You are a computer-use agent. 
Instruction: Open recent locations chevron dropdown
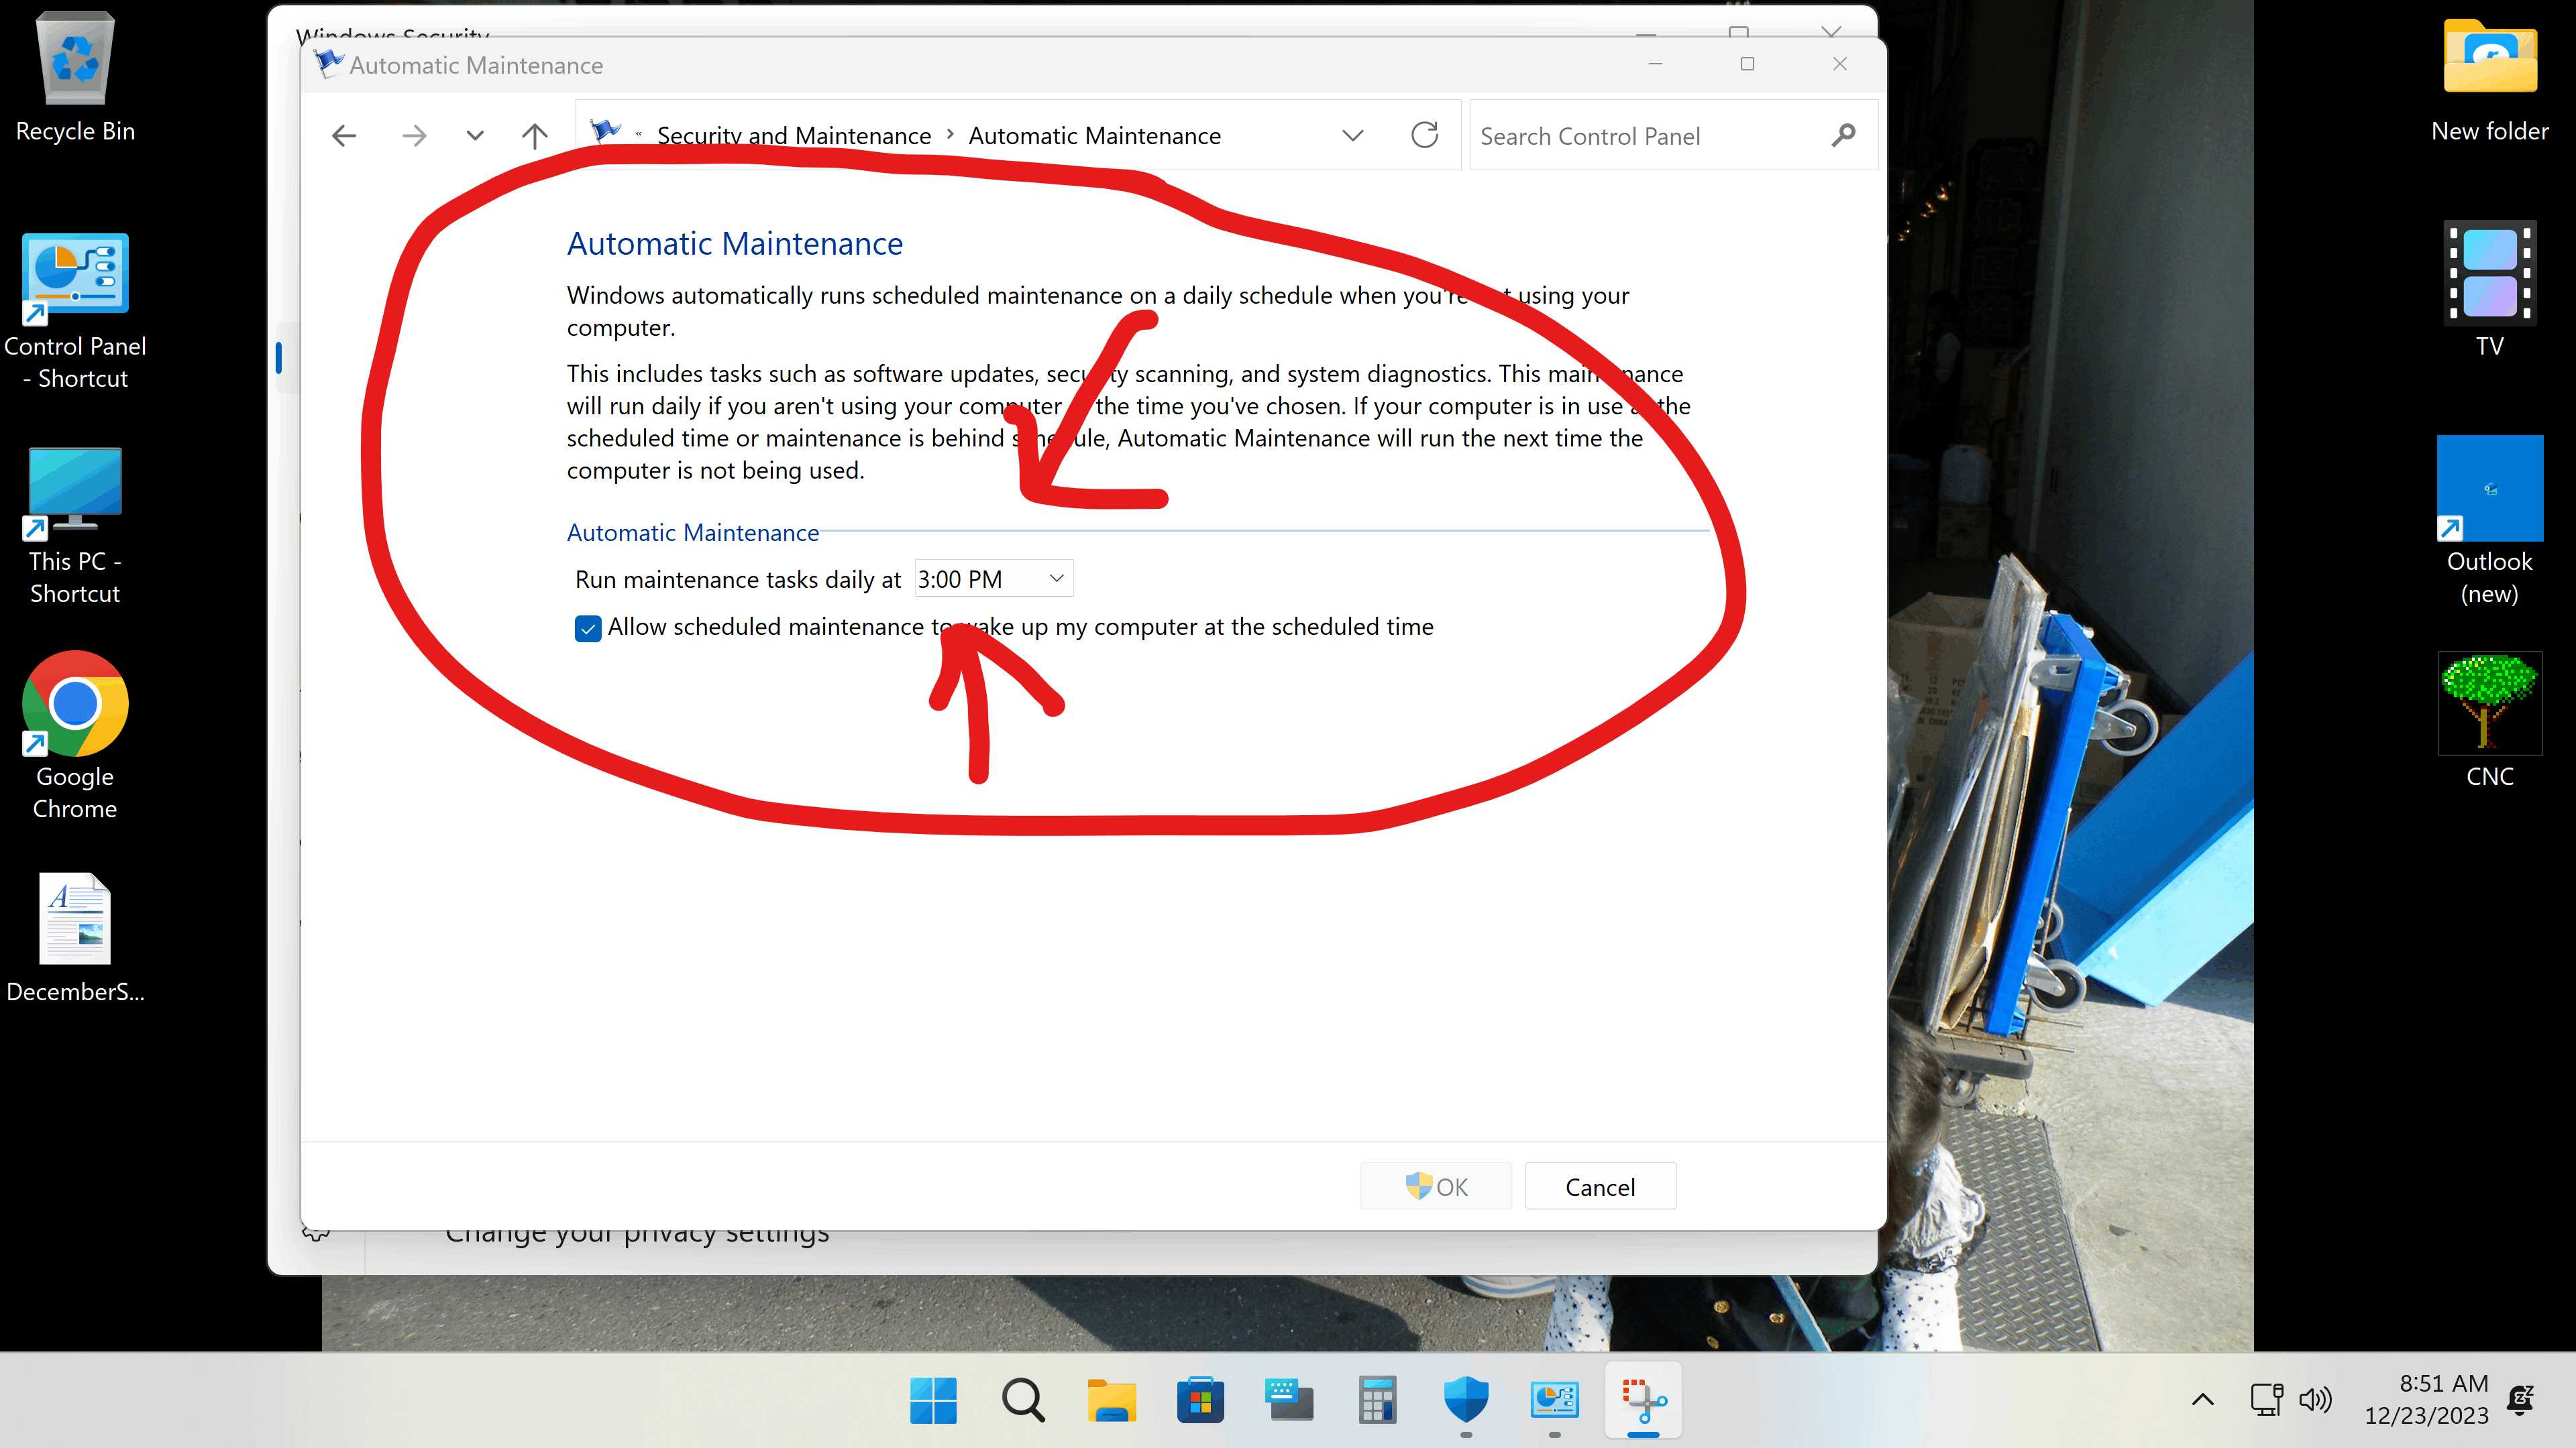pos(475,136)
